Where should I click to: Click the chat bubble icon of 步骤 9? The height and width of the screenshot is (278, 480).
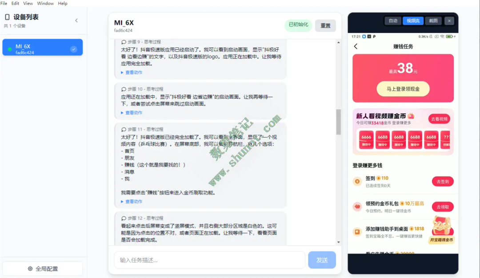coord(124,42)
